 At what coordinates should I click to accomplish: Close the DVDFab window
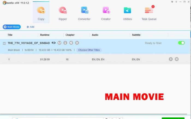coord(189,2)
